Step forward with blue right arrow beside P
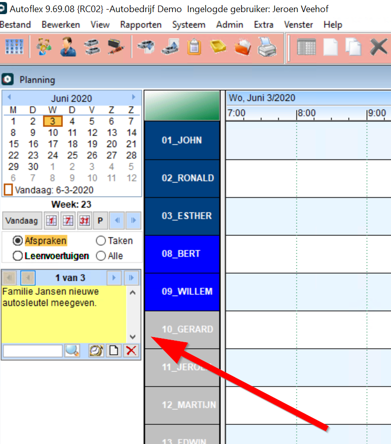The image size is (391, 444). pyautogui.click(x=134, y=220)
